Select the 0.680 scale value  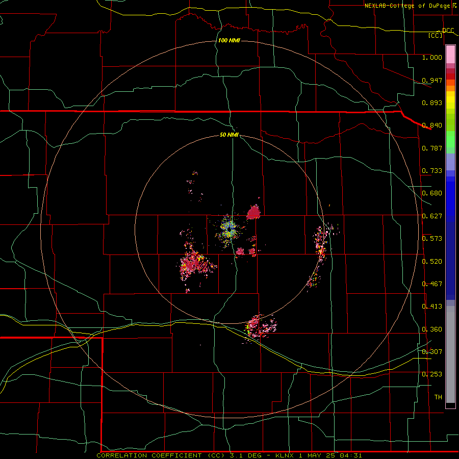click(x=432, y=193)
